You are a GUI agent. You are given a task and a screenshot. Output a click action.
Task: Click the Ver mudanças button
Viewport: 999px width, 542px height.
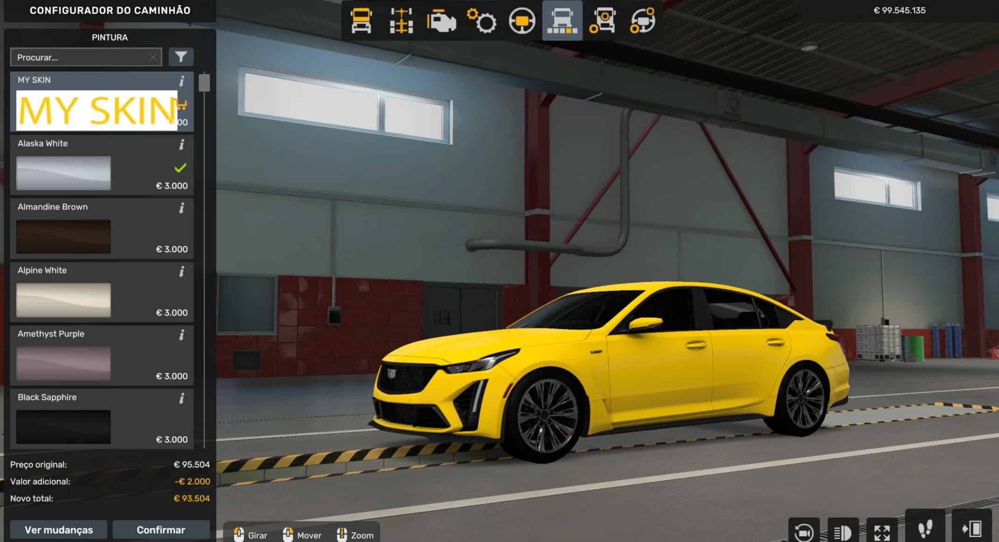[x=59, y=530]
